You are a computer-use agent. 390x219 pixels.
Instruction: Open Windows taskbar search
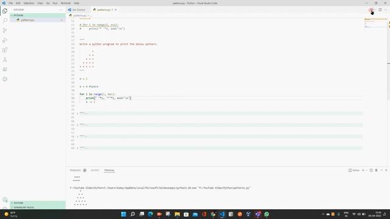pyautogui.click(x=133, y=214)
